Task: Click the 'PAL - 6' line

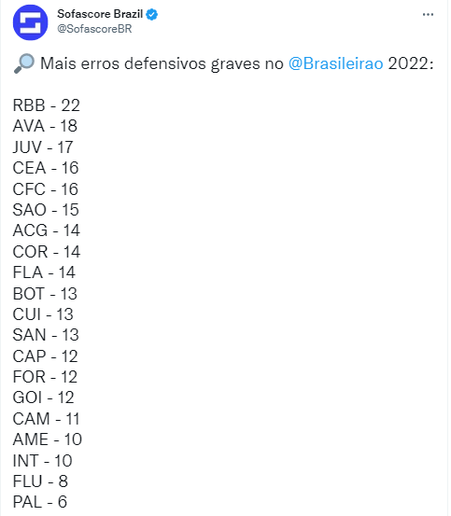Action: click(x=40, y=502)
